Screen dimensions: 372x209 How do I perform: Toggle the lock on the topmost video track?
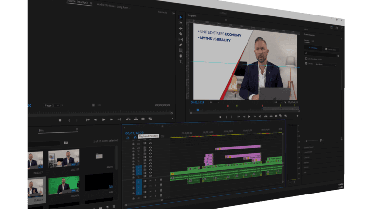[x=134, y=143]
